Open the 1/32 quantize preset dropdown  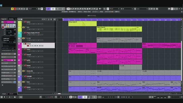click(142, 9)
